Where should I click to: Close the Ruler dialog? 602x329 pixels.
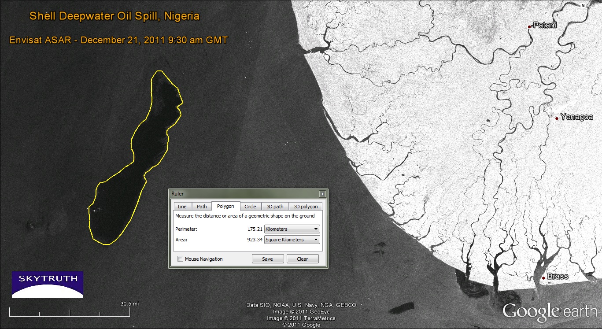pos(322,194)
